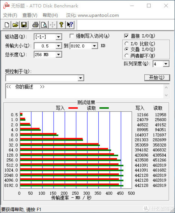Image resolution: width=175 pixels, height=213 pixels.
Task: Expand the 总长度 256 MB dropdown
Action: pyautogui.click(x=59, y=55)
